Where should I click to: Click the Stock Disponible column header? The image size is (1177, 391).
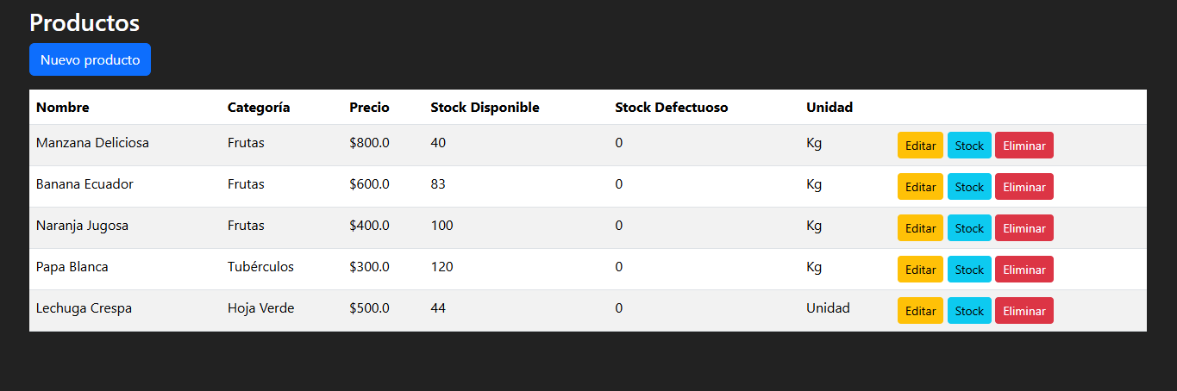point(485,108)
